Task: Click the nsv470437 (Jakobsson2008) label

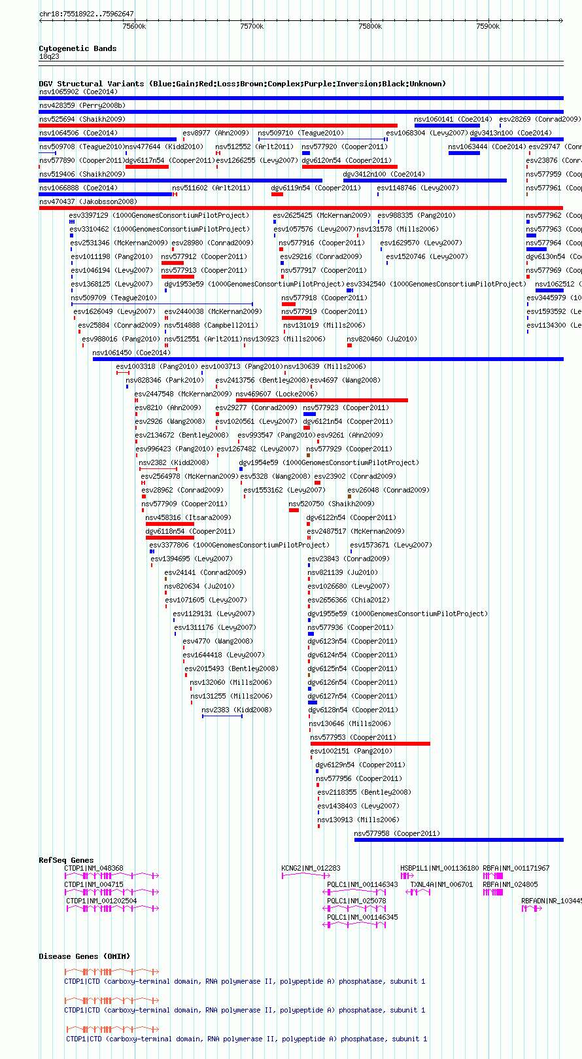Action: point(88,201)
